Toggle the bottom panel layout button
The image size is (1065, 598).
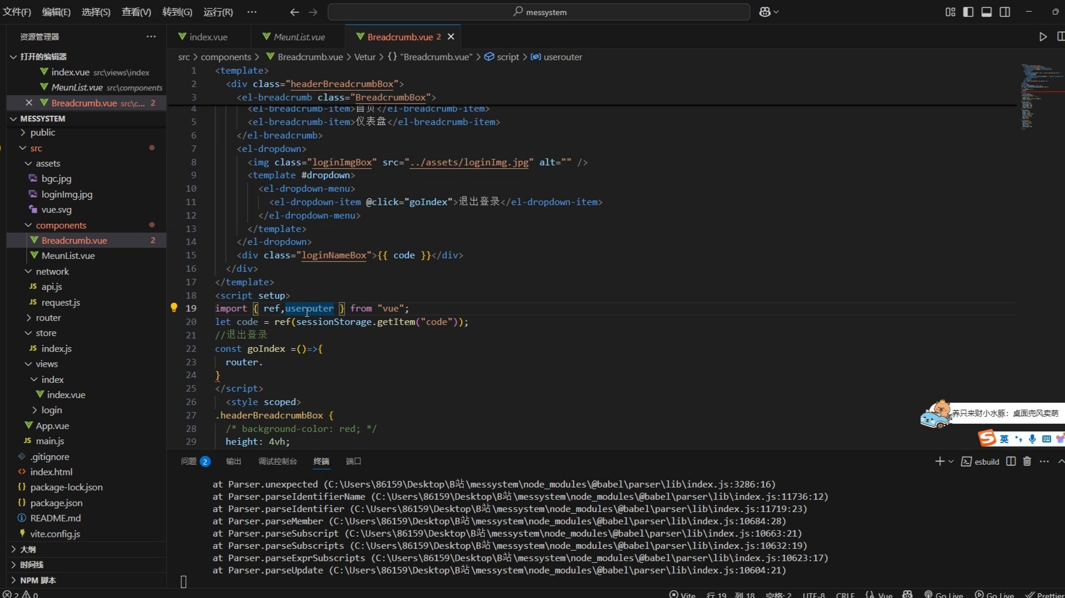point(987,12)
